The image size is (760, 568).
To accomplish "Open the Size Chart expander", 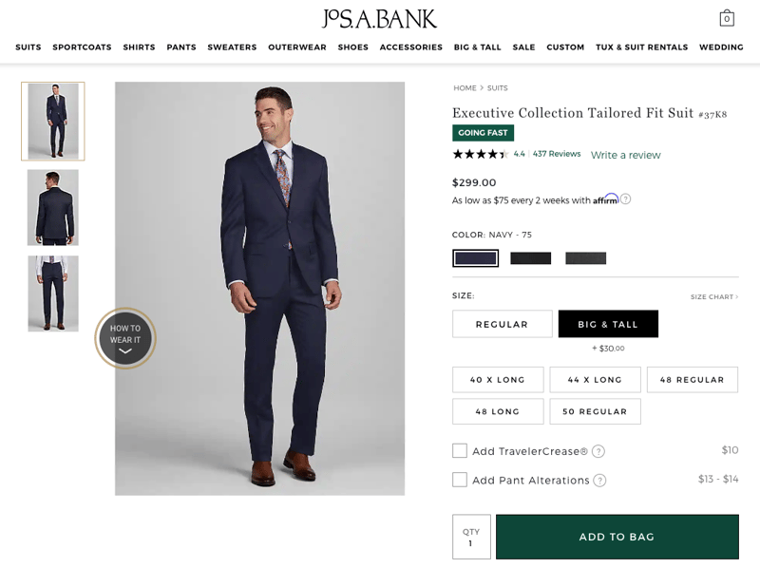I will 713,297.
